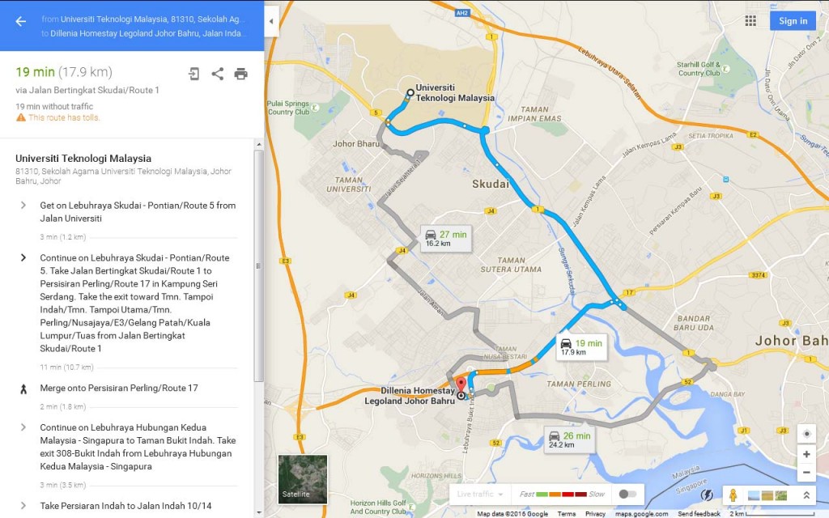The width and height of the screenshot is (829, 518).
Task: Zoom in on the map
Action: tap(806, 454)
